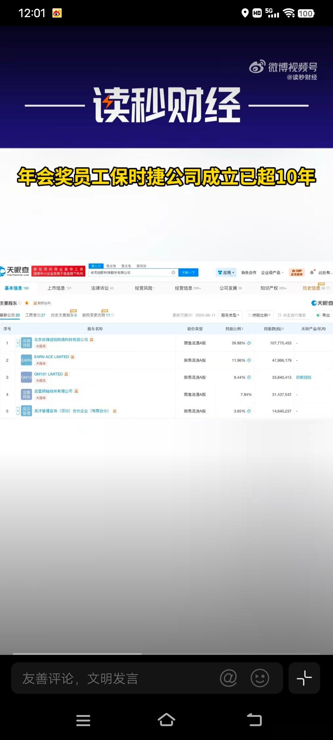
Task: Click equity structure icon beside EARN ACE LIMITED
Action: coord(72,357)
